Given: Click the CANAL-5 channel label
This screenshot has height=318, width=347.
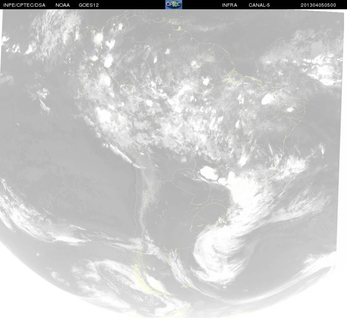Looking at the screenshot, I should (259, 5).
